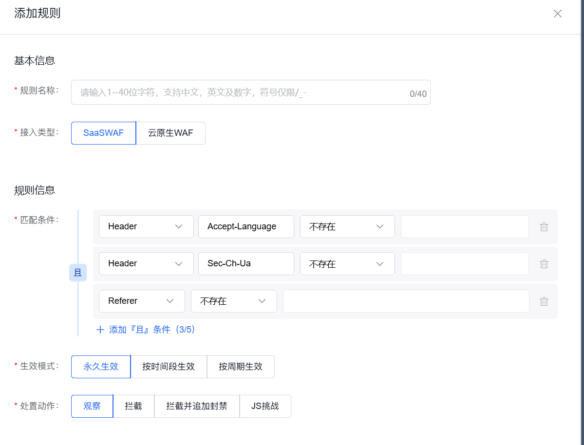Click the Accept-Language header name field
The width and height of the screenshot is (584, 445).
[245, 226]
